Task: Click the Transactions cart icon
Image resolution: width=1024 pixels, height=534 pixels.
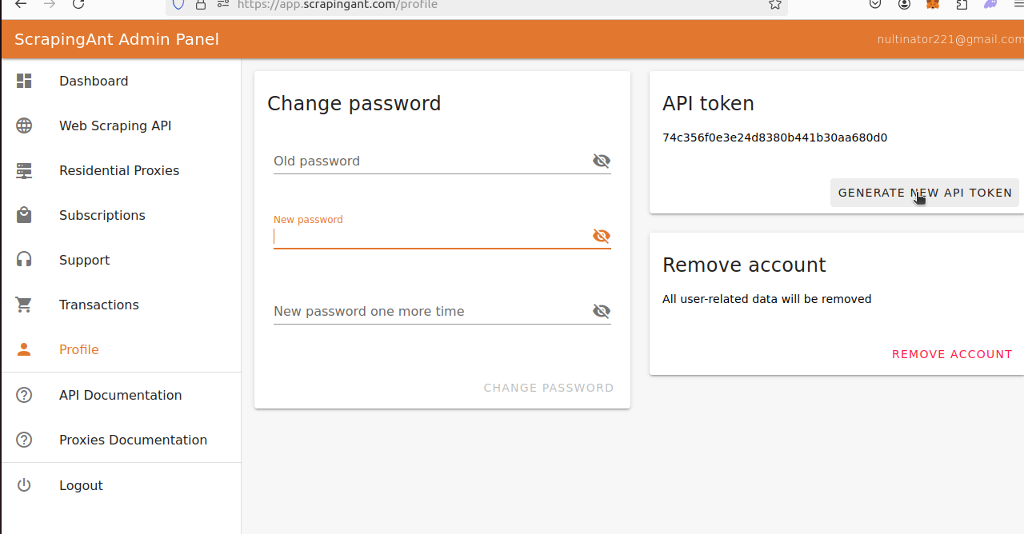Action: click(x=24, y=305)
